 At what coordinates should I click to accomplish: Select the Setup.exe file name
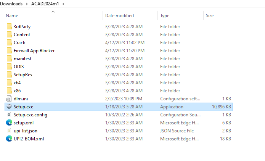click(x=24, y=107)
